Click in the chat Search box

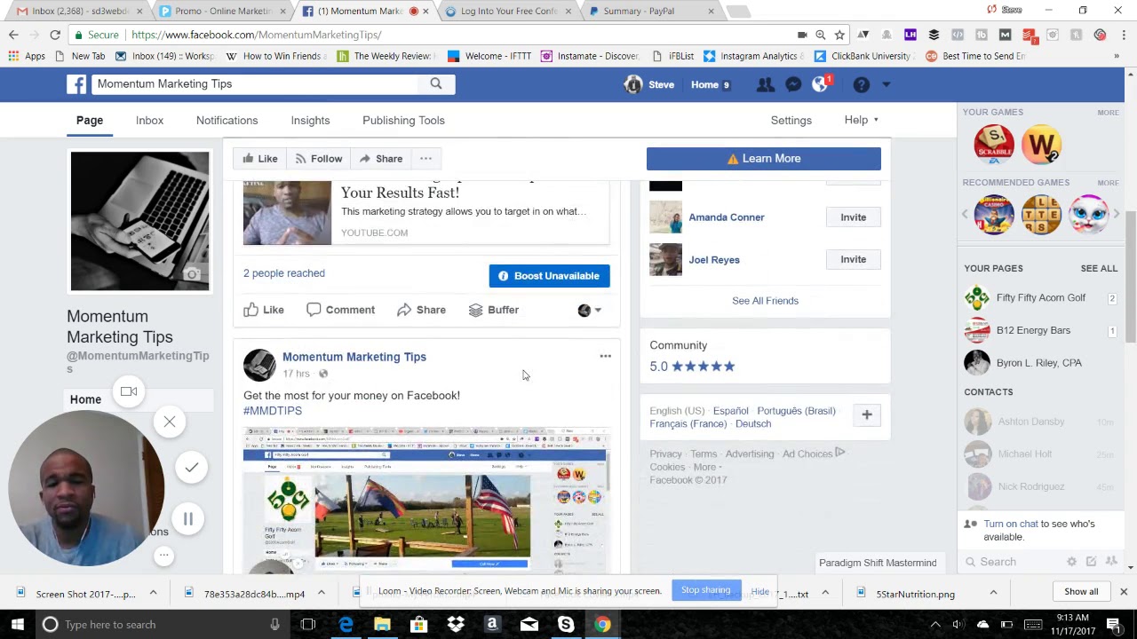pos(1013,562)
